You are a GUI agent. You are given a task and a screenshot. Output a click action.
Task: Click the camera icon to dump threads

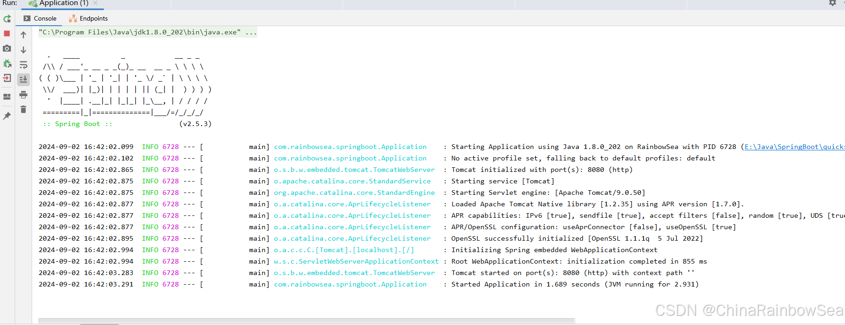coord(7,48)
